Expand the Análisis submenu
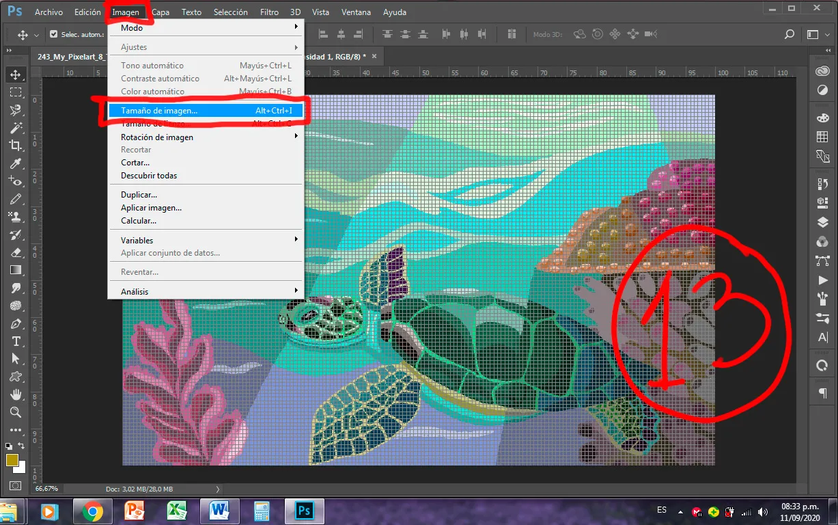Screen dimensions: 838x525 point(296,291)
